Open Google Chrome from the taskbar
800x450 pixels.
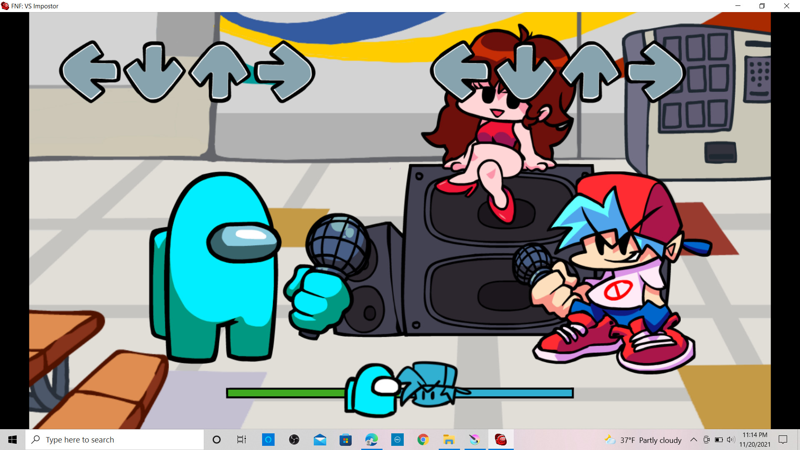point(423,440)
